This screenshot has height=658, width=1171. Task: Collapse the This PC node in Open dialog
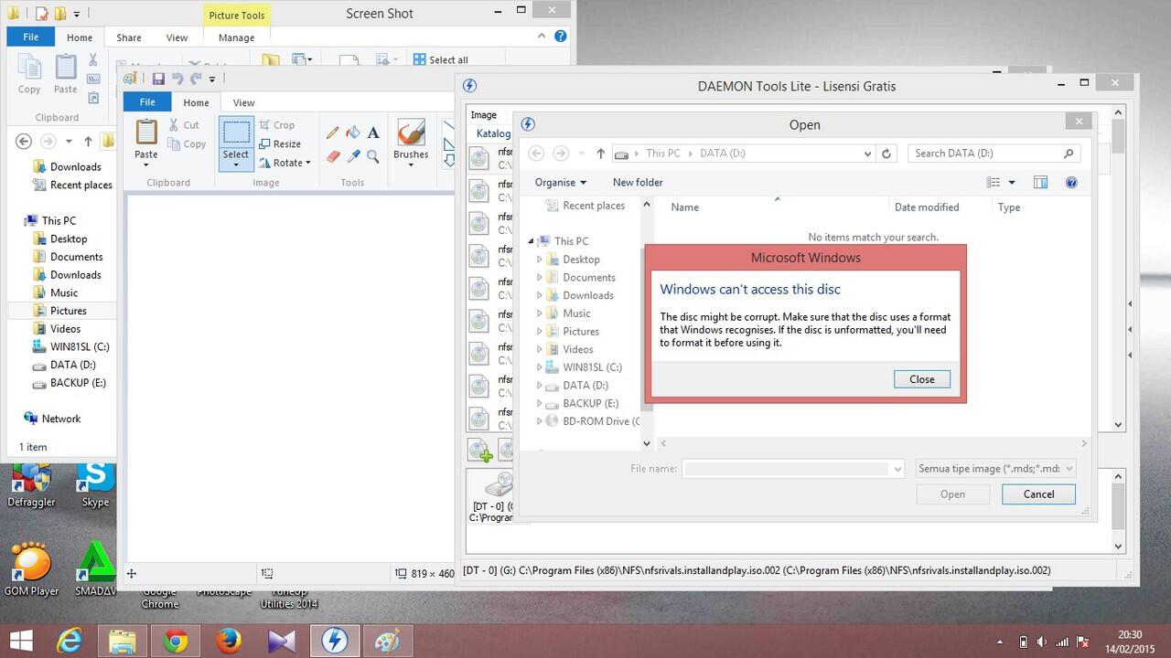531,241
